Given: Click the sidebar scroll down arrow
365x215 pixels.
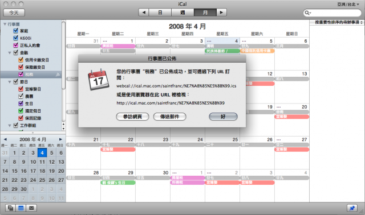Looking at the screenshot, I should [63, 129].
